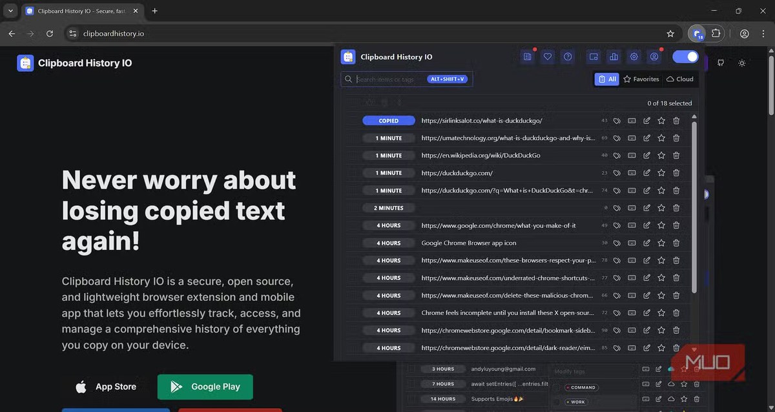Screen dimensions: 775x412
Task: Open settings gear in Clipboard History popup
Action: 634,57
